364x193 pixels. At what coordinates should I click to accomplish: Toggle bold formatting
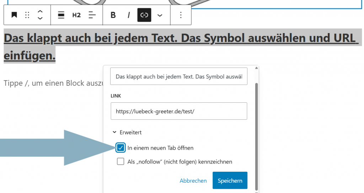tap(113, 15)
